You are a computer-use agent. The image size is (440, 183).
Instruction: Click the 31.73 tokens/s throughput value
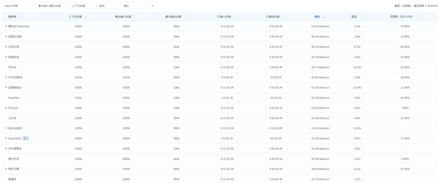(x=320, y=179)
